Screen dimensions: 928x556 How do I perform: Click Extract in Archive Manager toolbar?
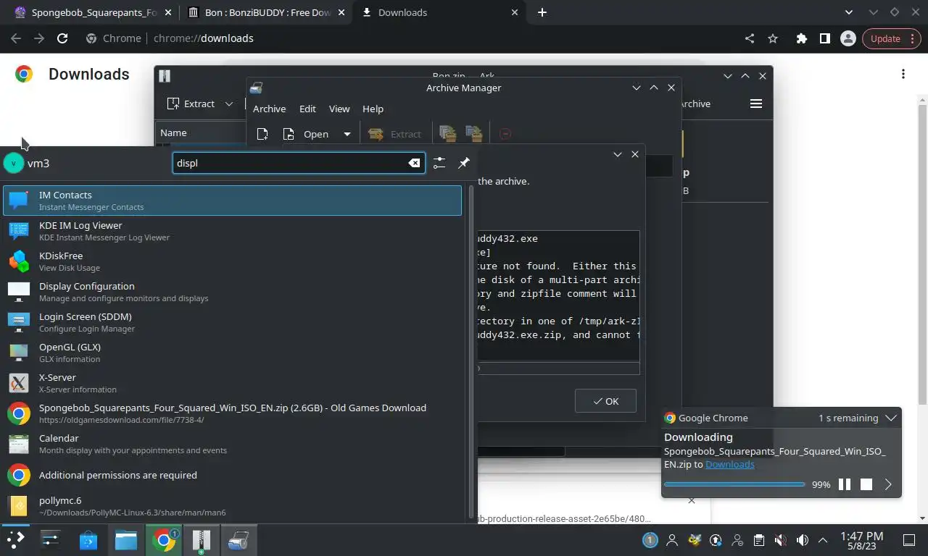tap(394, 134)
